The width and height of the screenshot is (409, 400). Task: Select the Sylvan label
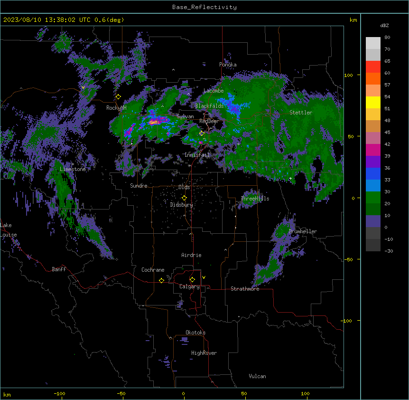pyautogui.click(x=185, y=116)
